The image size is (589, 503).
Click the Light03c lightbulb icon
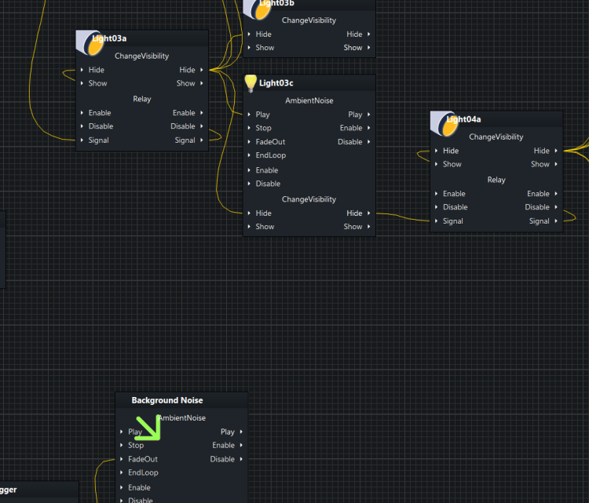click(x=251, y=83)
